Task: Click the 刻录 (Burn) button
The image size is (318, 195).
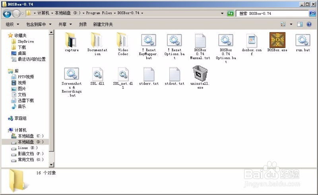Action: tap(83, 24)
